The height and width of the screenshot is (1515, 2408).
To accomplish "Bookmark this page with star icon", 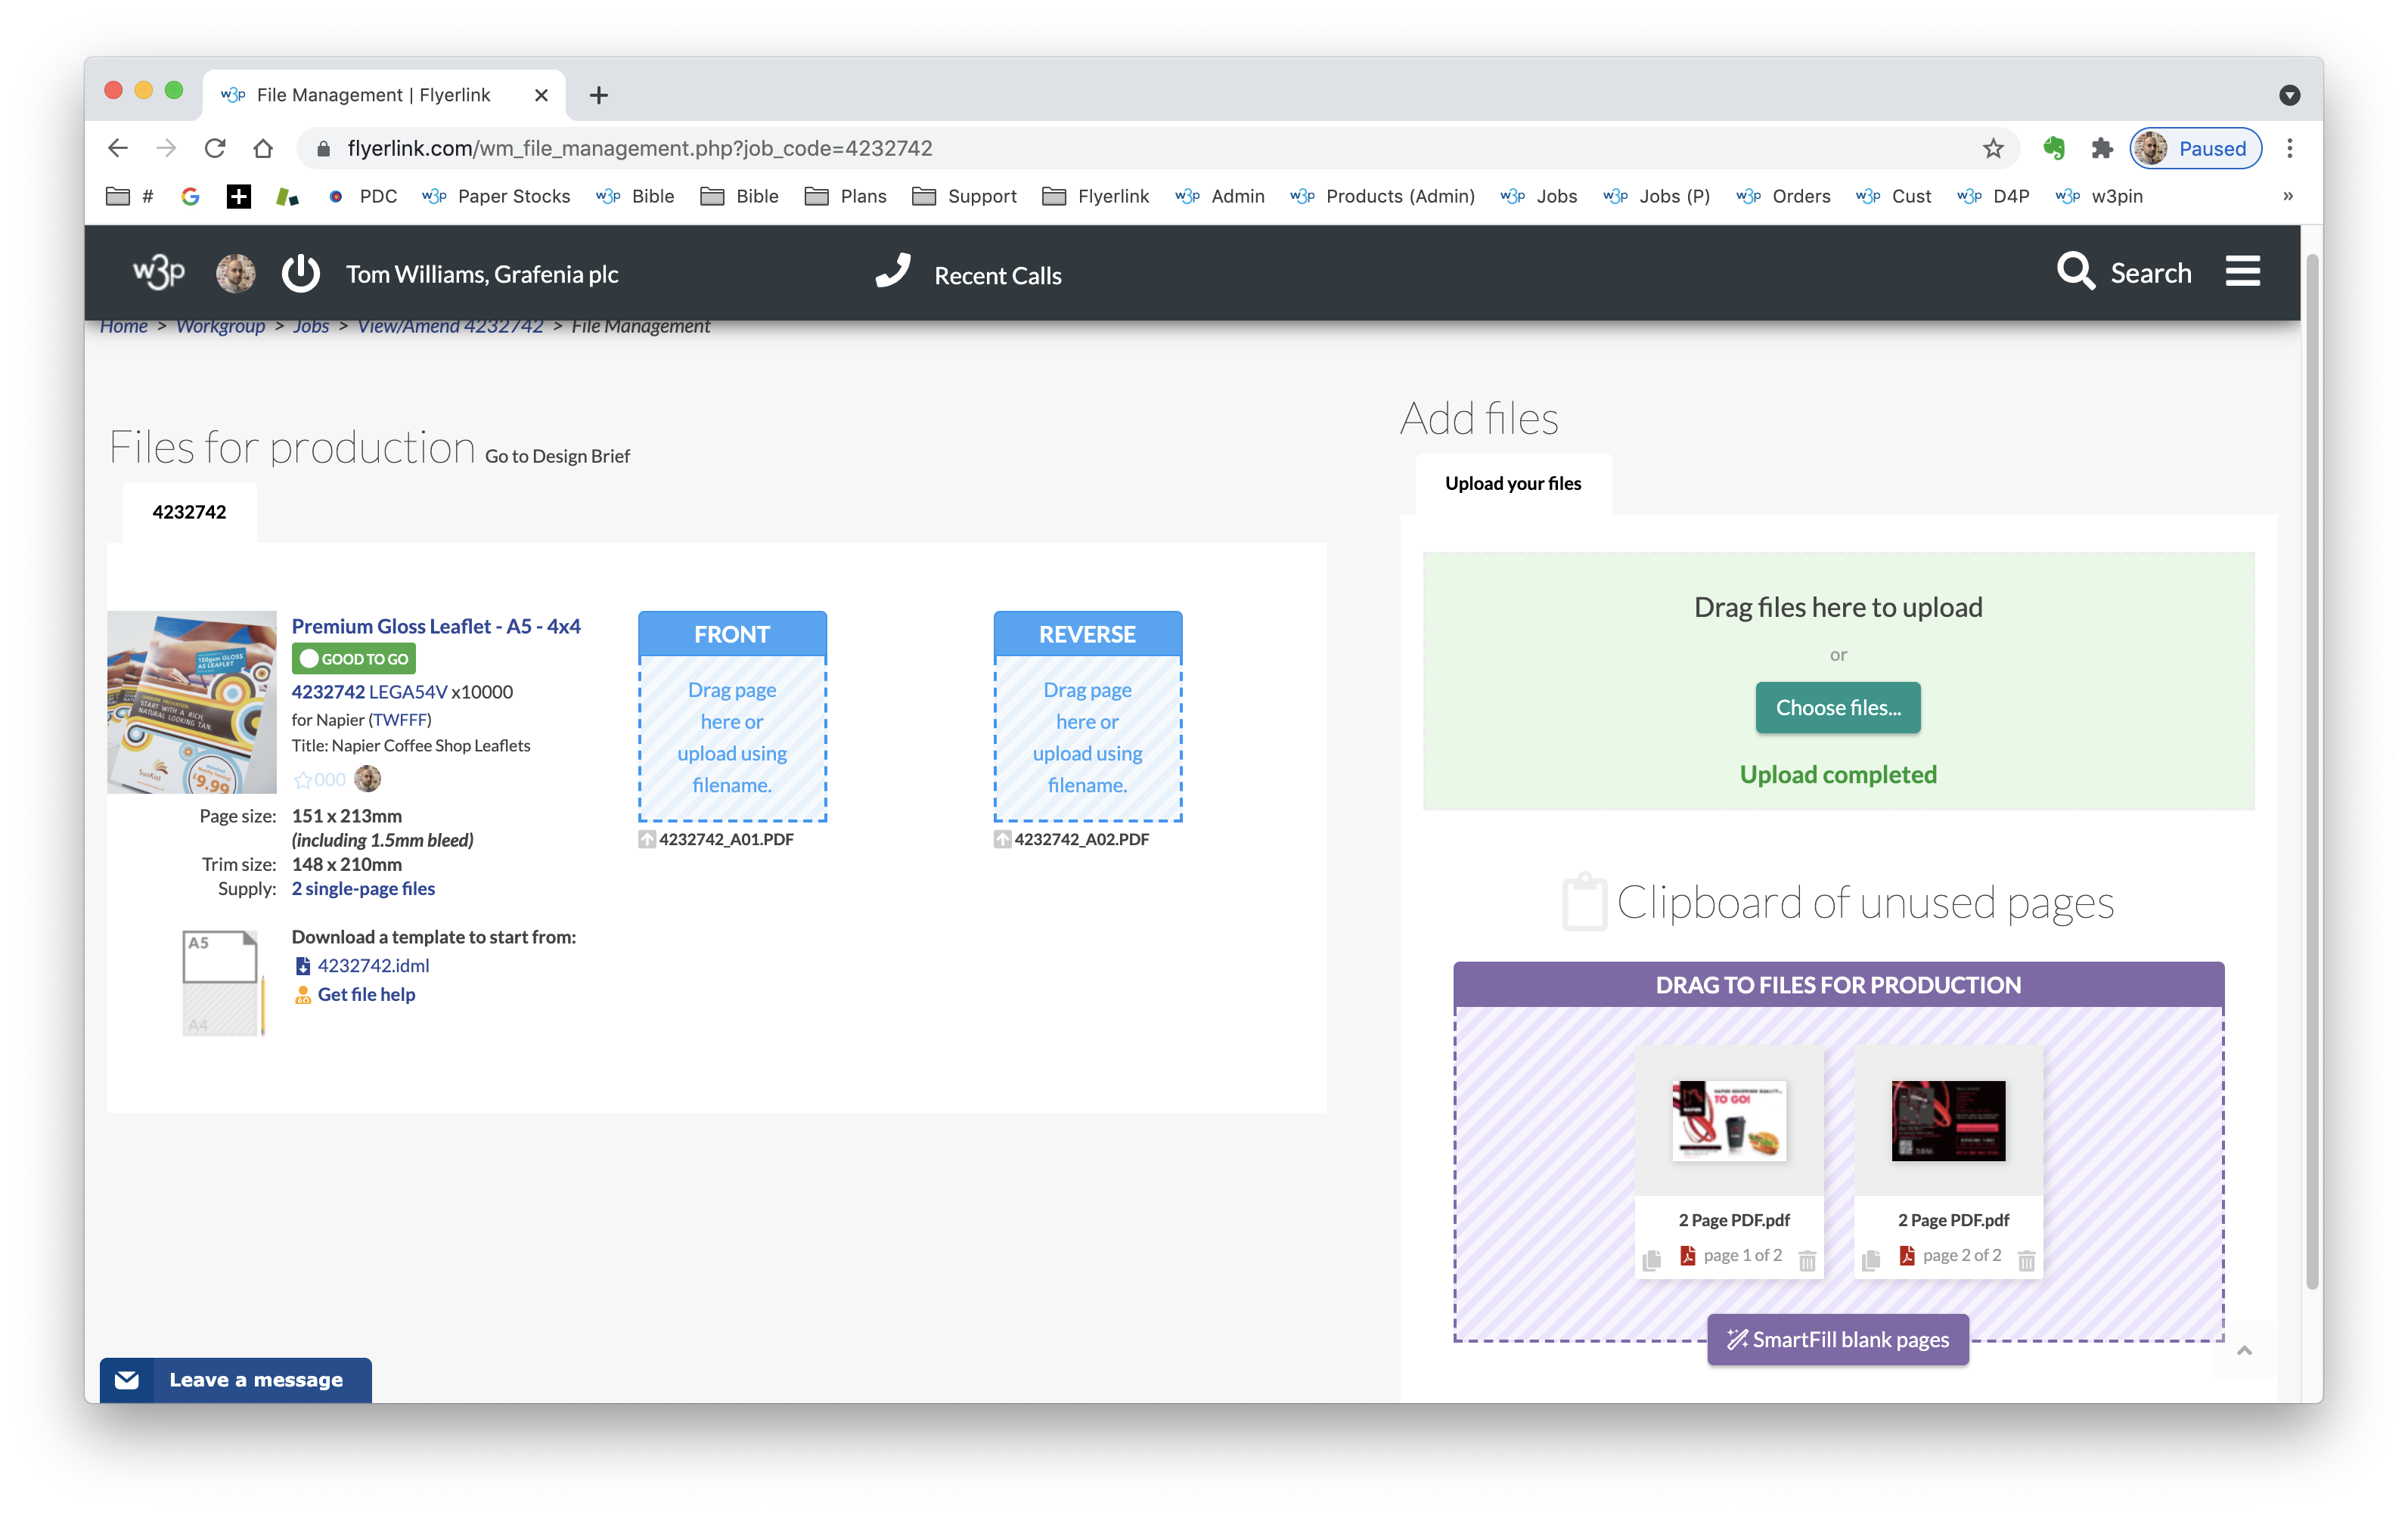I will [x=1993, y=149].
